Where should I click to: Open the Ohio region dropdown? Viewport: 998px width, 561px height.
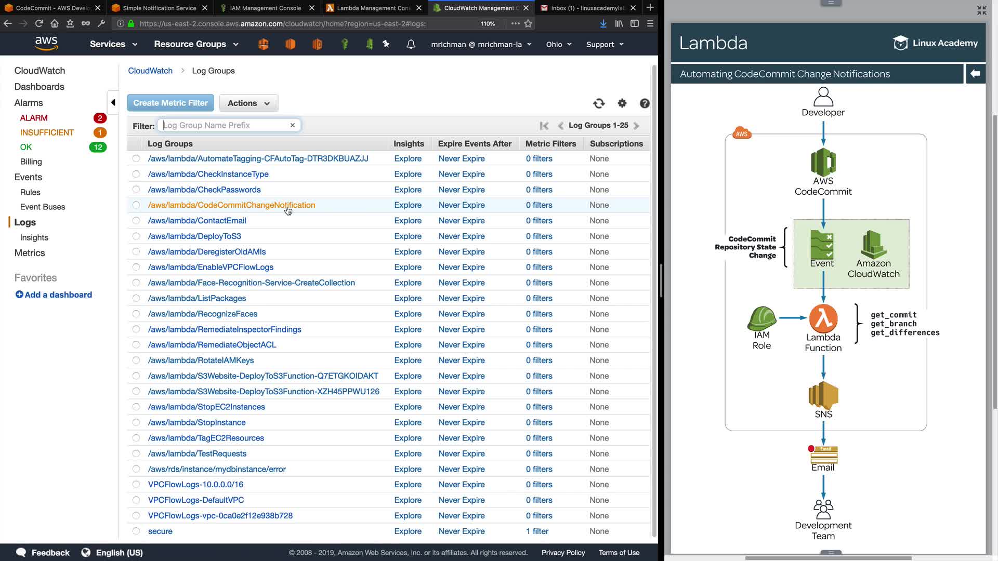[x=558, y=44]
